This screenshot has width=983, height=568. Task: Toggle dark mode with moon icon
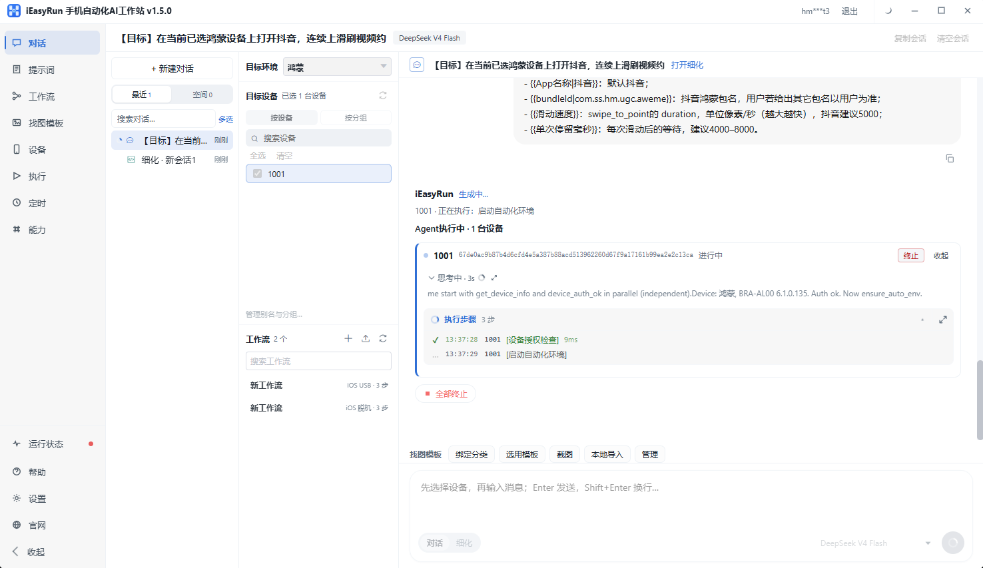tap(888, 11)
